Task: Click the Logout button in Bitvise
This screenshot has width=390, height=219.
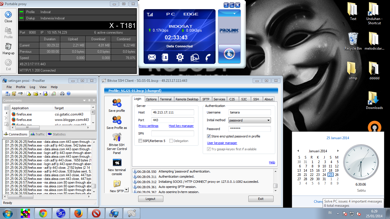Action: [x=150, y=199]
